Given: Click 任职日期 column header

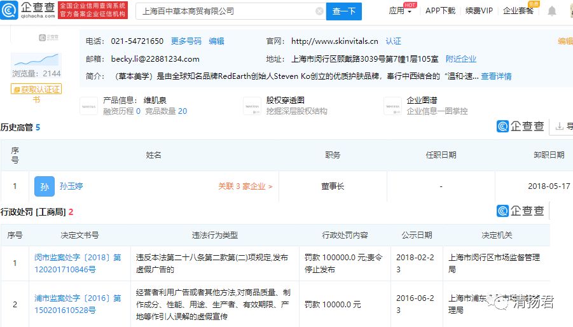Looking at the screenshot, I should coord(441,155).
